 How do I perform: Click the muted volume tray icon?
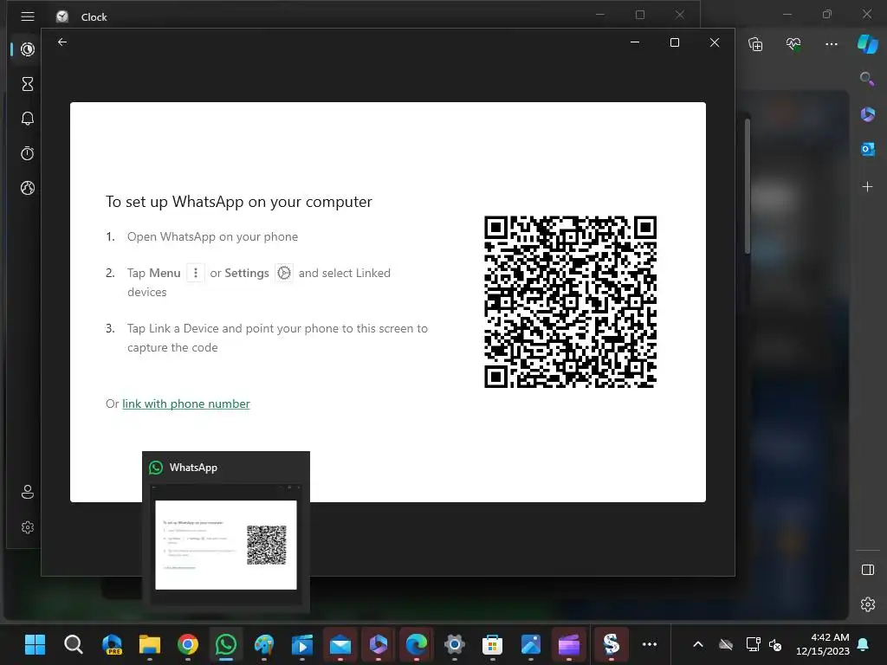click(x=775, y=644)
